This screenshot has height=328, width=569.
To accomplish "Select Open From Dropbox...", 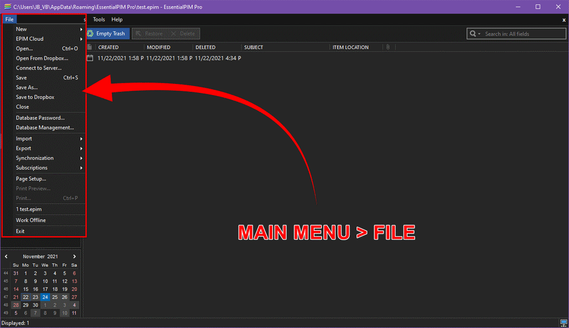I will click(x=49, y=59).
